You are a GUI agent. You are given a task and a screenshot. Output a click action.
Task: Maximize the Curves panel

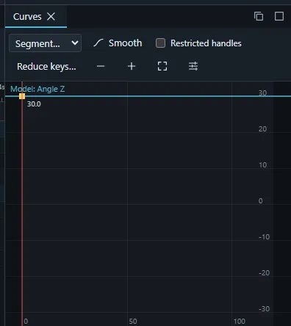pyautogui.click(x=279, y=16)
